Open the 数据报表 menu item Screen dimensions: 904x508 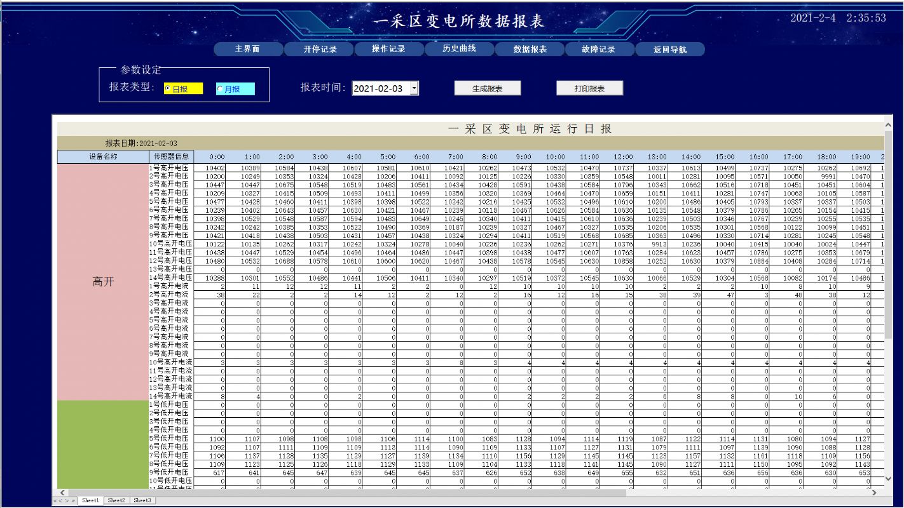click(530, 49)
